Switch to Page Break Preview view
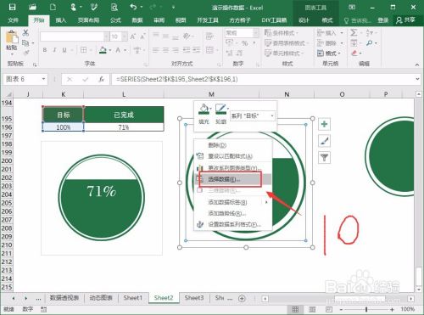The height and width of the screenshot is (315, 424). pyautogui.click(x=329, y=309)
